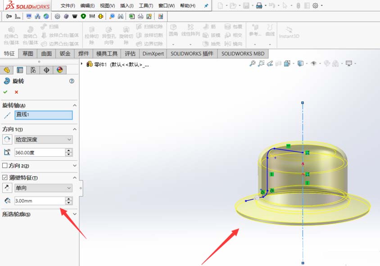This screenshot has width=380, height=266.
Task: Select the 筋 feature tool
Action: 211,26
